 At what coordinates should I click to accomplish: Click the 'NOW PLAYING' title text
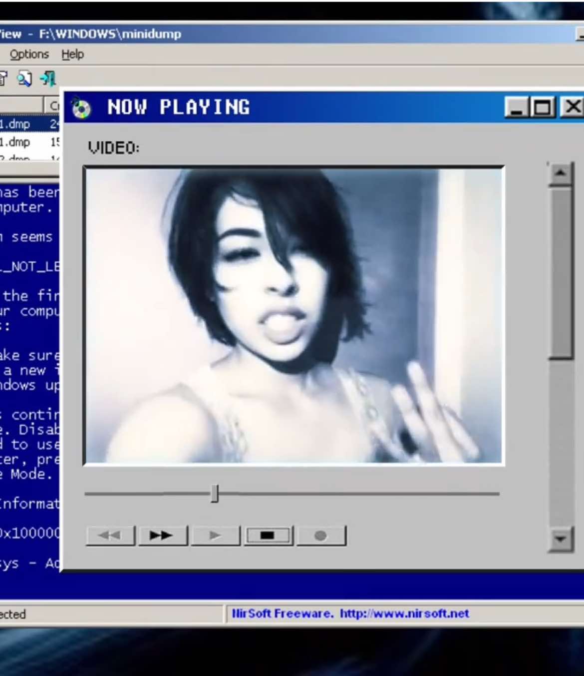pyautogui.click(x=179, y=107)
